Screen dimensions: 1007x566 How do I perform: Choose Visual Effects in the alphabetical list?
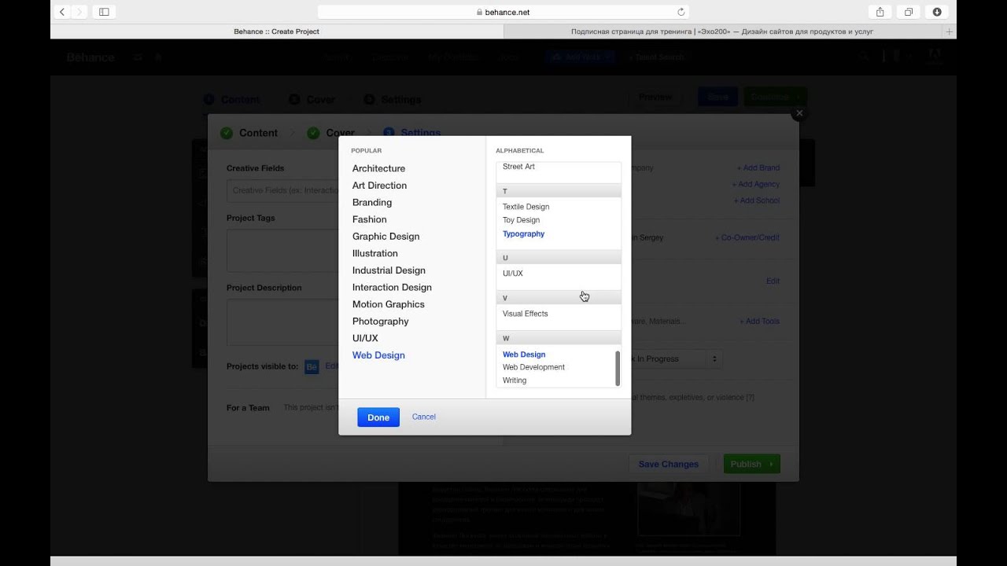[x=525, y=314]
